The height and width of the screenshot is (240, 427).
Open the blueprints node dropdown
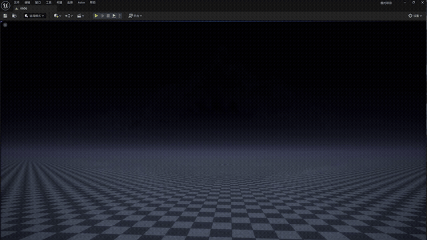(69, 16)
